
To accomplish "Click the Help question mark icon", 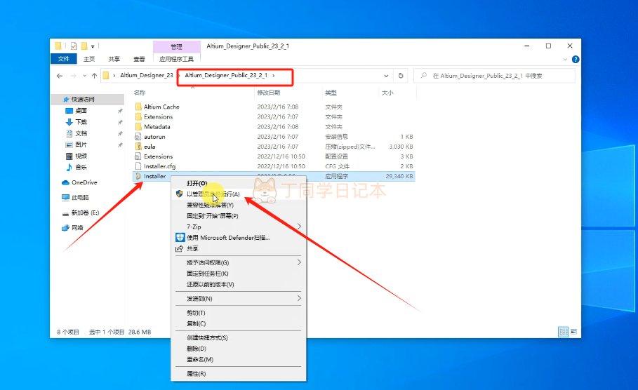I will [x=576, y=60].
